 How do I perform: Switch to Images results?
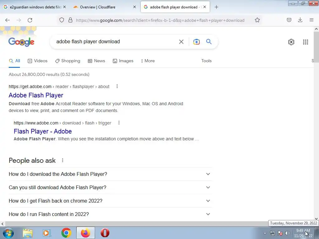point(123,61)
